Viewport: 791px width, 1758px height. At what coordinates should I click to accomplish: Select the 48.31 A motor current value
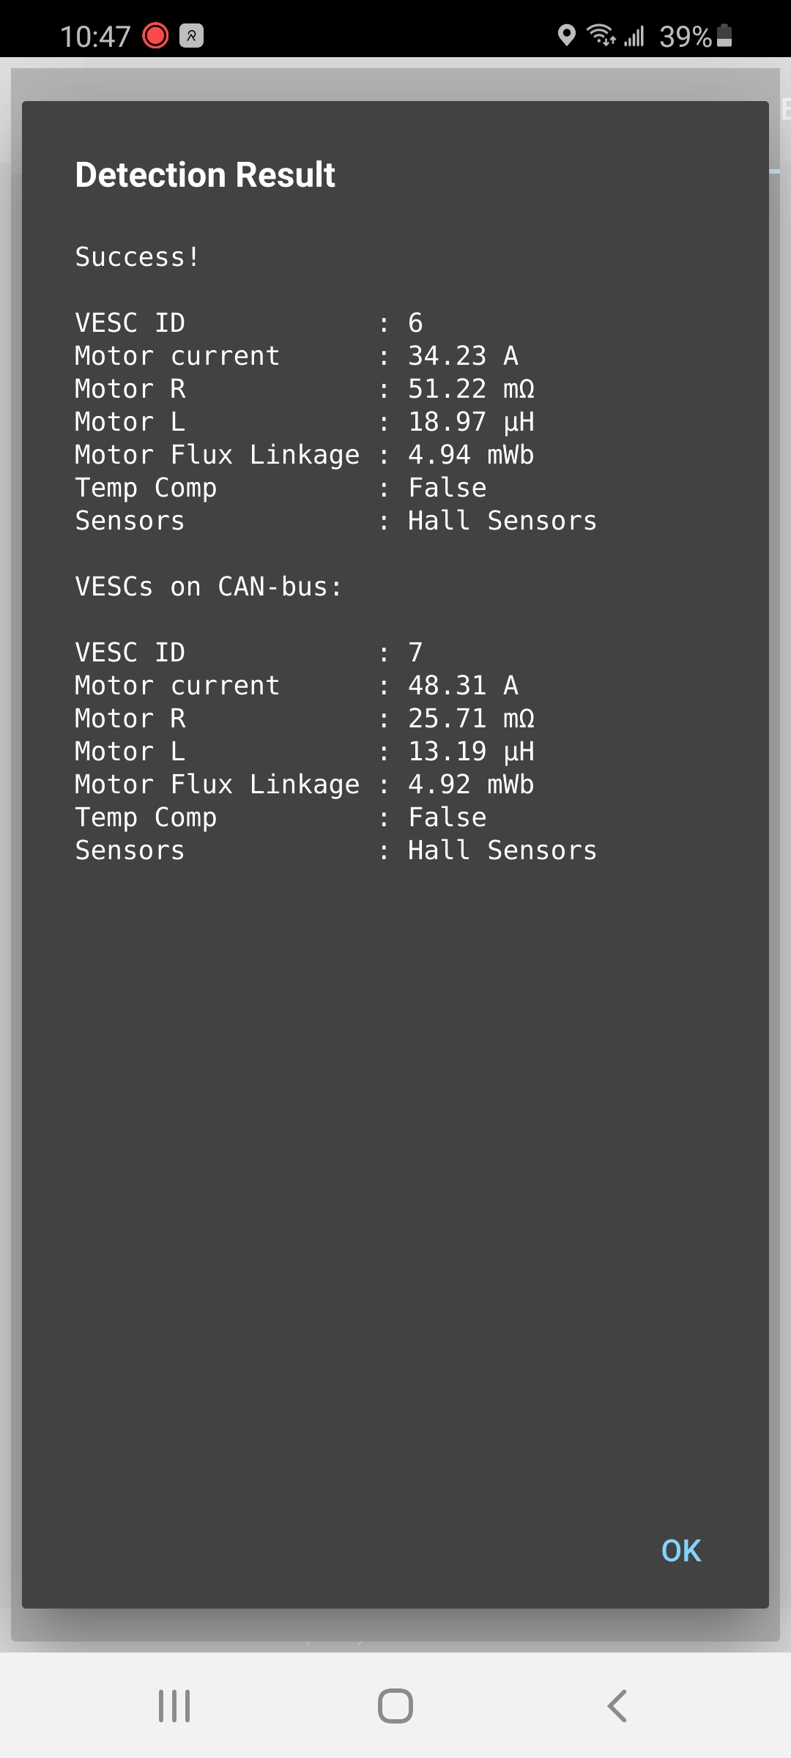point(463,686)
